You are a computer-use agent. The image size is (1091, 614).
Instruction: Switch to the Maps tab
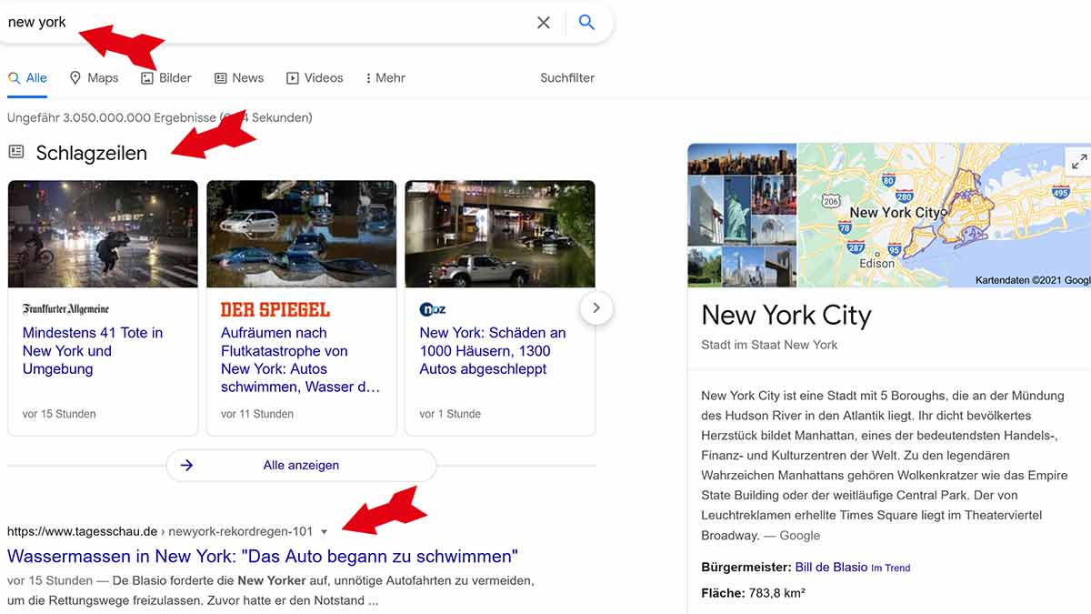[x=94, y=78]
